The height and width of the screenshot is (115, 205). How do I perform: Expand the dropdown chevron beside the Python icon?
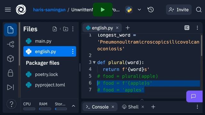point(139,10)
